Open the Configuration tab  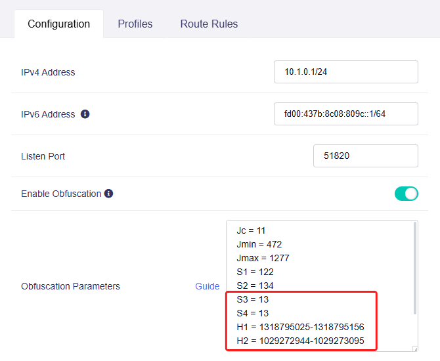(x=58, y=24)
